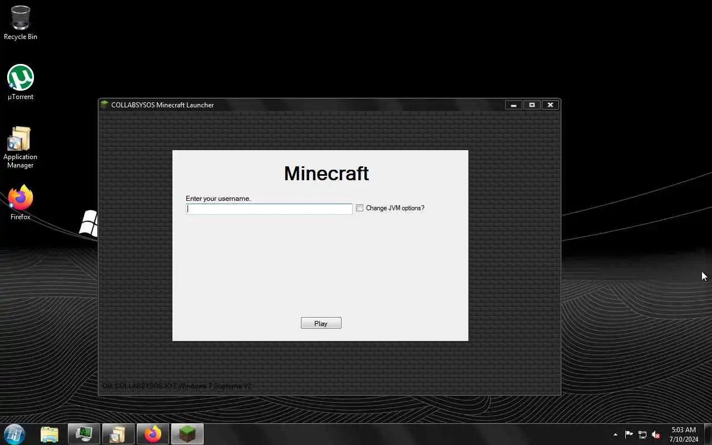Open Application Manager desktop icon

21,147
